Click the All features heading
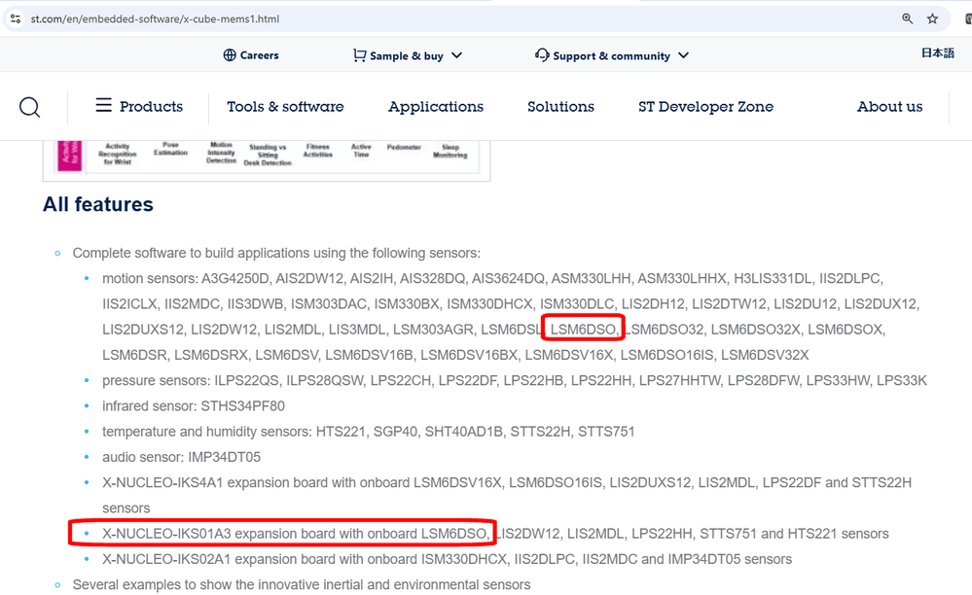972x595 pixels. 98,204
